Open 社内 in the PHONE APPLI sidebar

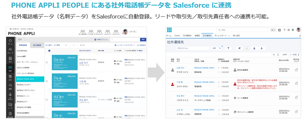tap(10, 60)
